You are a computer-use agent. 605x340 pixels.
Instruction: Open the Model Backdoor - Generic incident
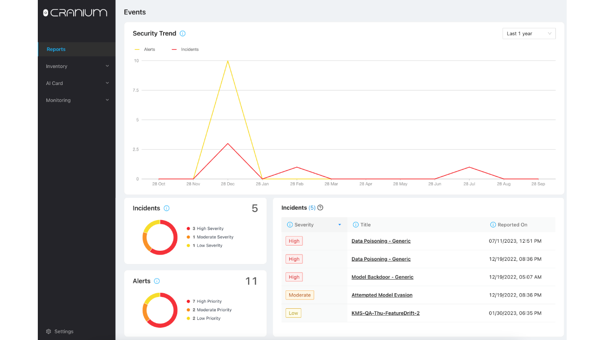pyautogui.click(x=382, y=277)
